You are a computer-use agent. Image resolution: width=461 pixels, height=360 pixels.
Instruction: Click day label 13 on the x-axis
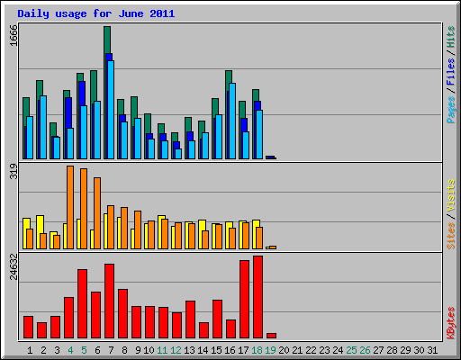[189, 350]
